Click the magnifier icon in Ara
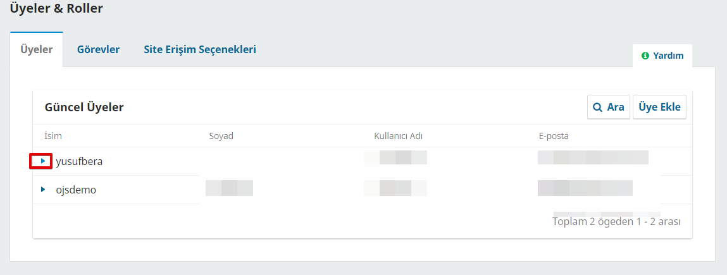 (x=598, y=107)
